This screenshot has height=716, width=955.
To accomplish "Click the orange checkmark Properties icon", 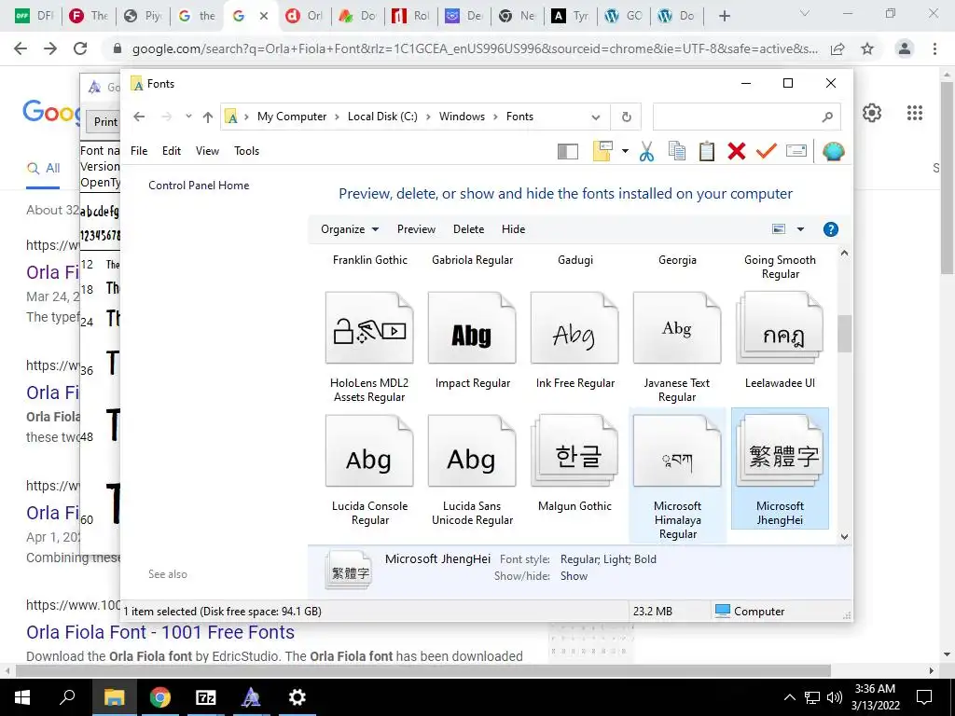I will tap(767, 150).
